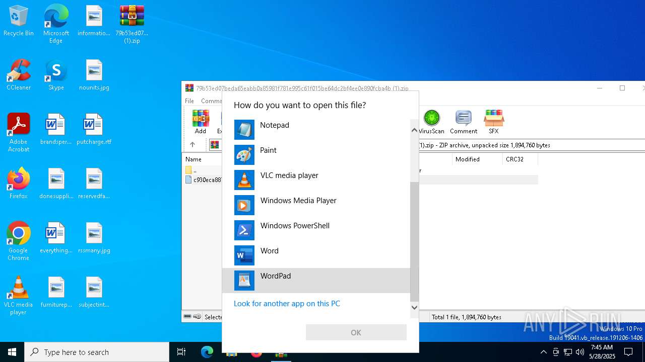Open the notification center

628,352
